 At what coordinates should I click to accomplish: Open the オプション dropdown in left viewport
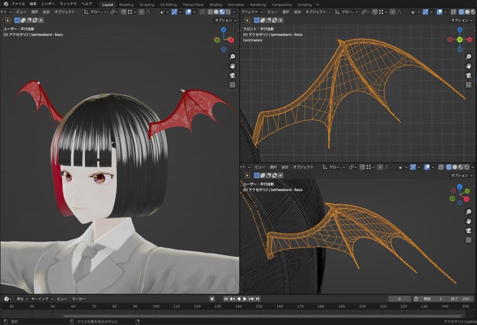pyautogui.click(x=225, y=20)
